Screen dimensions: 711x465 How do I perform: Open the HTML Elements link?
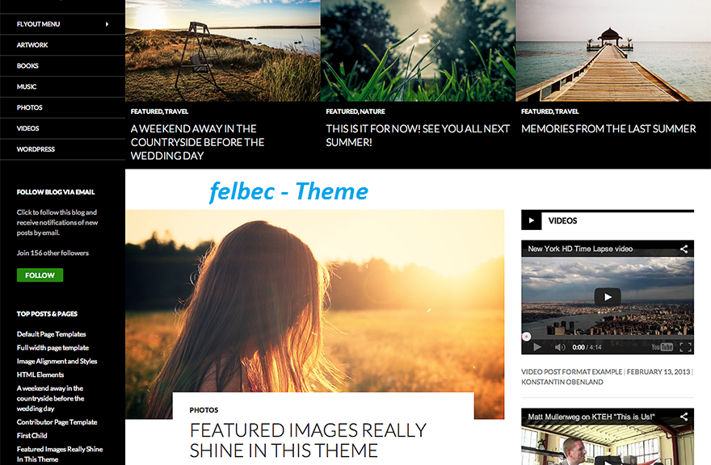click(x=40, y=375)
